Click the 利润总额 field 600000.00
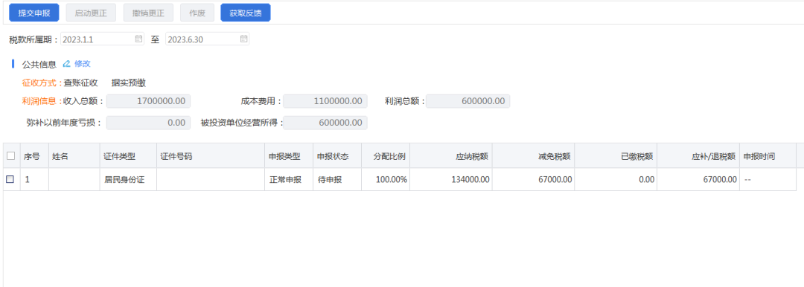The width and height of the screenshot is (804, 287). point(468,101)
